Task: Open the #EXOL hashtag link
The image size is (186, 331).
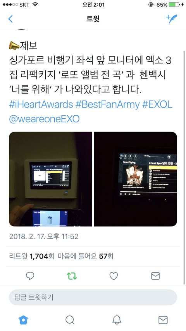Action: [157, 104]
